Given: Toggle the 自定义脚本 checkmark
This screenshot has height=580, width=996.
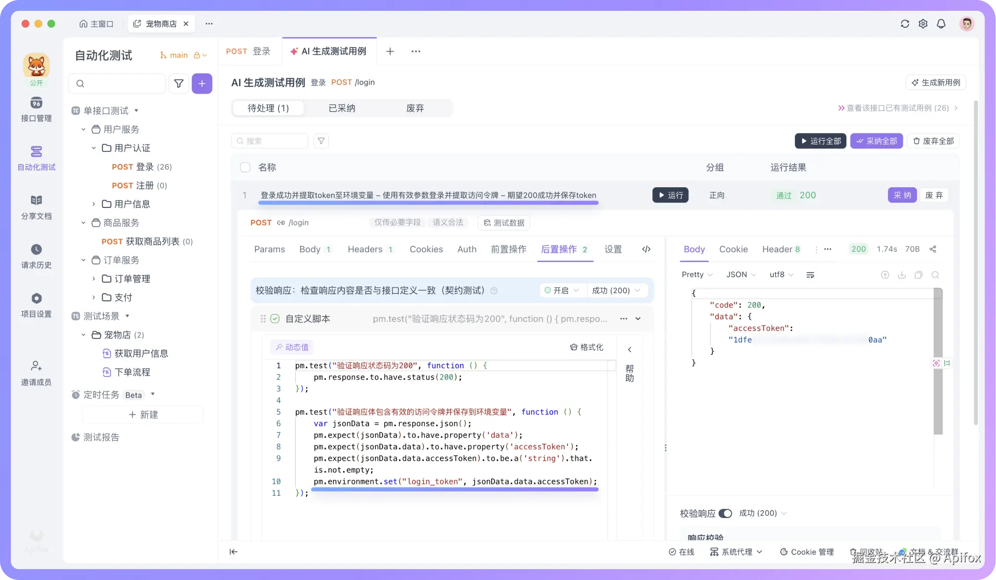Looking at the screenshot, I should coord(275,319).
